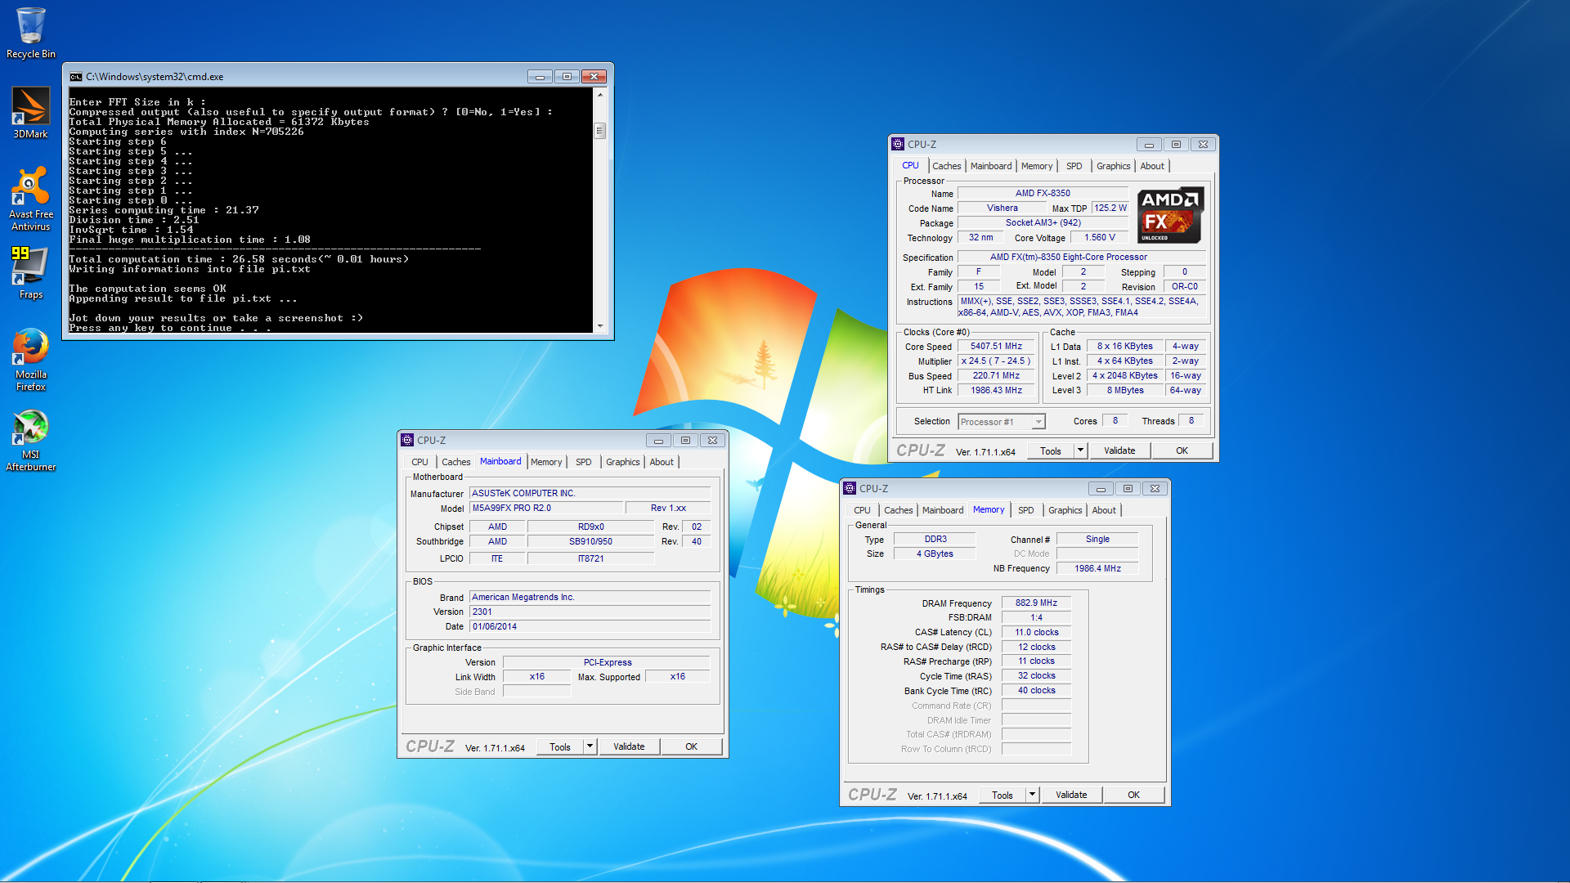1570x883 pixels.
Task: Click Validate in the CPU window
Action: point(1119,450)
